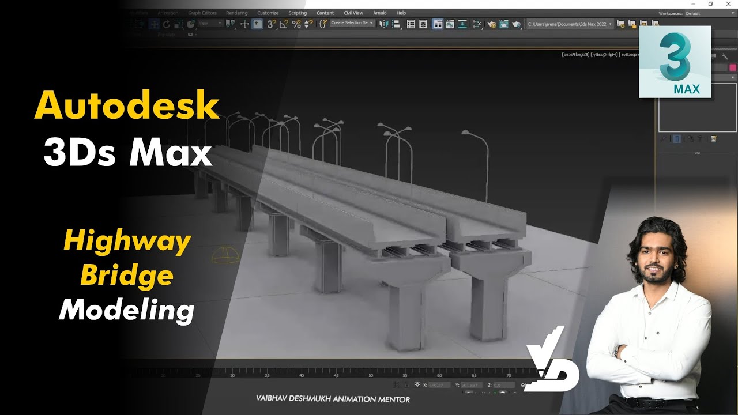Open the Graph Editors menu

(202, 13)
